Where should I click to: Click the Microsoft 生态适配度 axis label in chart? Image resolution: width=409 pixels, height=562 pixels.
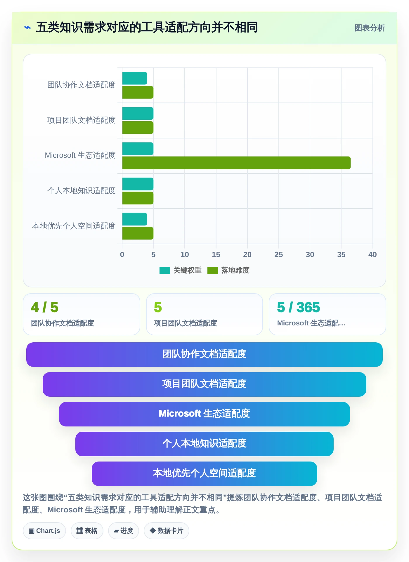coord(80,155)
